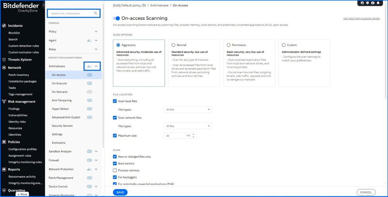388x197 pixels.
Task: Uncheck Scan network files
Action: click(x=115, y=118)
